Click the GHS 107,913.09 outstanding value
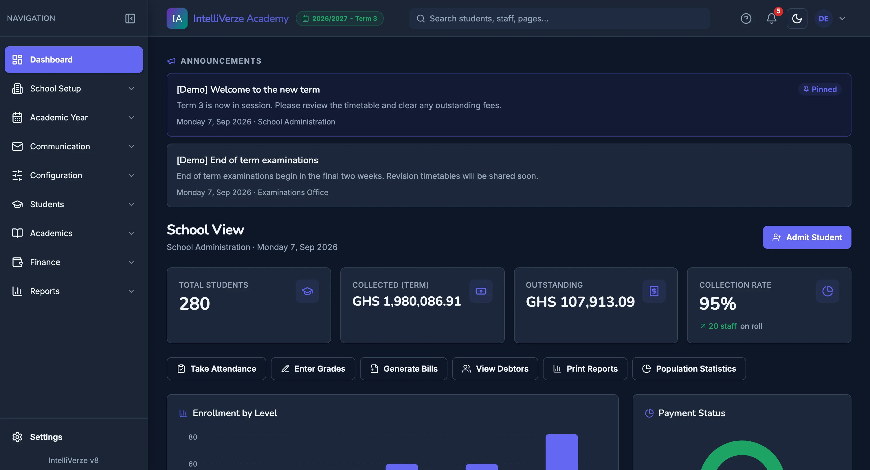 [580, 302]
